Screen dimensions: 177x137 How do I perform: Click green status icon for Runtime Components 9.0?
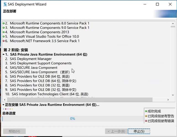(4, 28)
